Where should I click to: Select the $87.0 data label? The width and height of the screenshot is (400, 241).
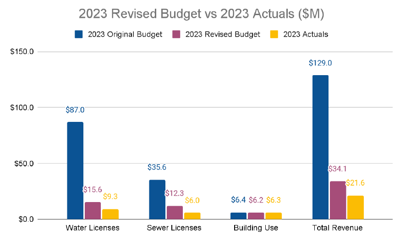[75, 110]
